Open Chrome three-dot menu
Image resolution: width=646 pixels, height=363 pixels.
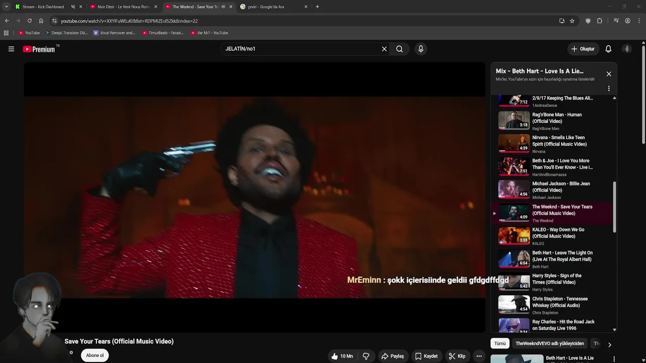(639, 21)
